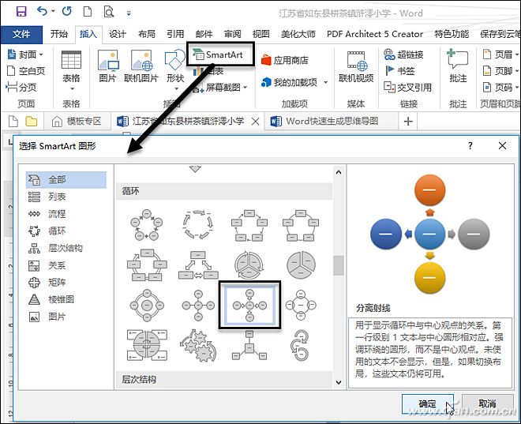
Task: Open the Undo history dropdown arrow
Action: [x=53, y=11]
